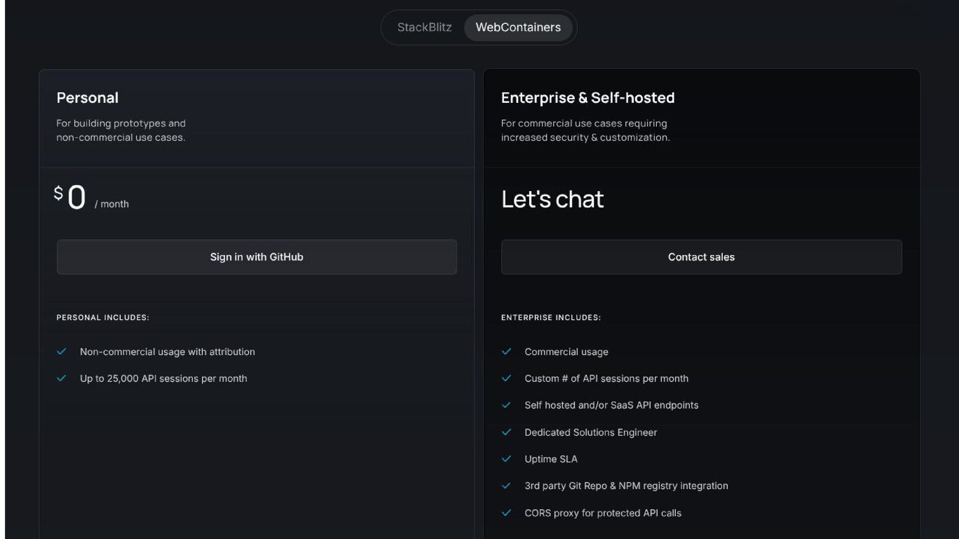Click the Sign in with GitHub button
The image size is (959, 539).
click(x=256, y=257)
